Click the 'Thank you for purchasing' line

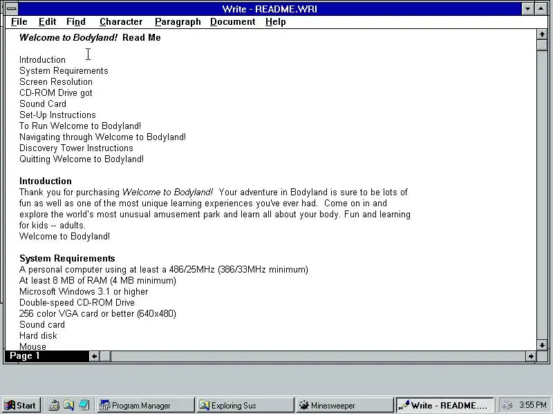coord(214,193)
